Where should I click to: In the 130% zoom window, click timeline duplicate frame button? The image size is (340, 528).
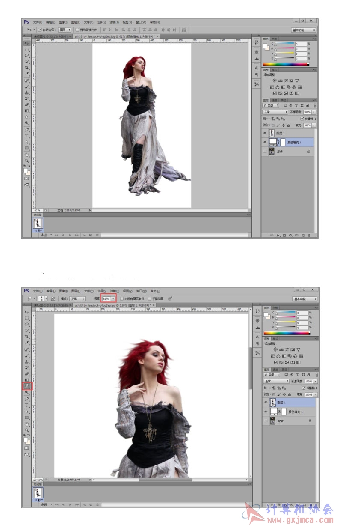(91, 505)
